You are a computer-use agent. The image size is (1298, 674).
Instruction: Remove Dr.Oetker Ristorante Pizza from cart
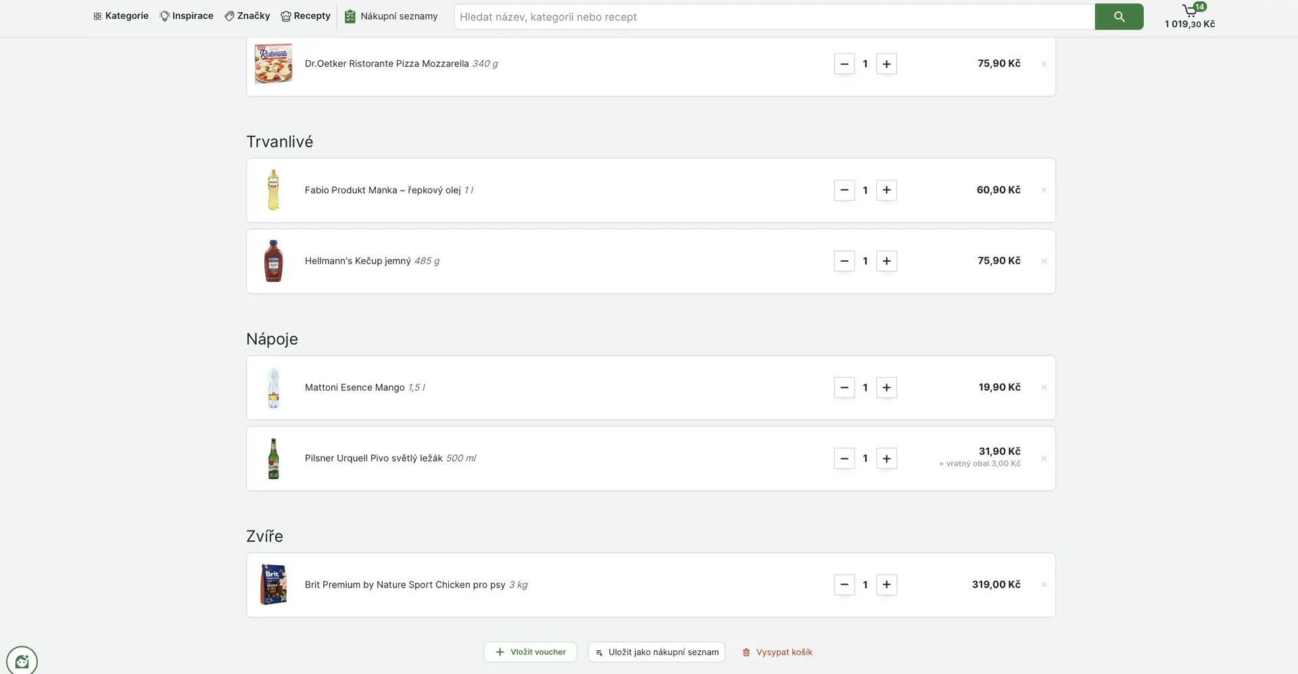pyautogui.click(x=1044, y=64)
